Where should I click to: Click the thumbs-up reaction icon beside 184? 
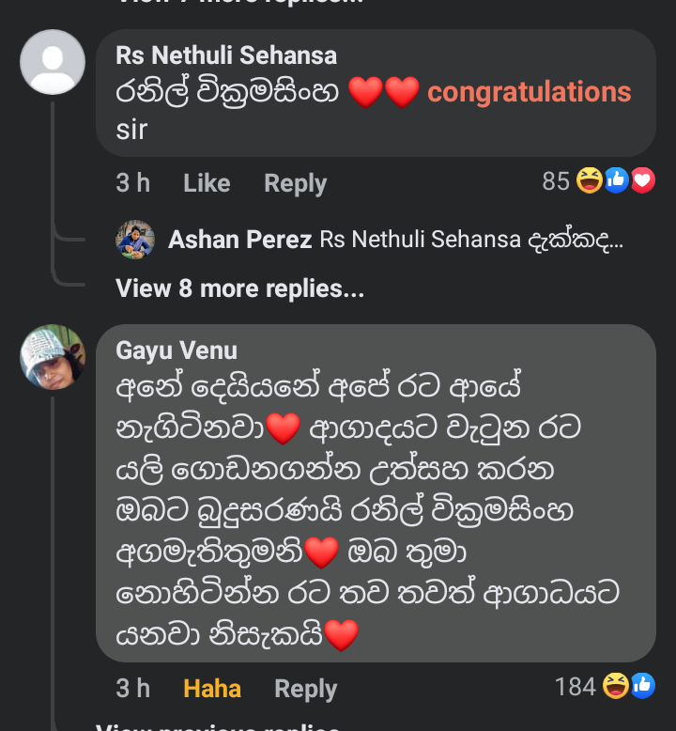tap(643, 686)
